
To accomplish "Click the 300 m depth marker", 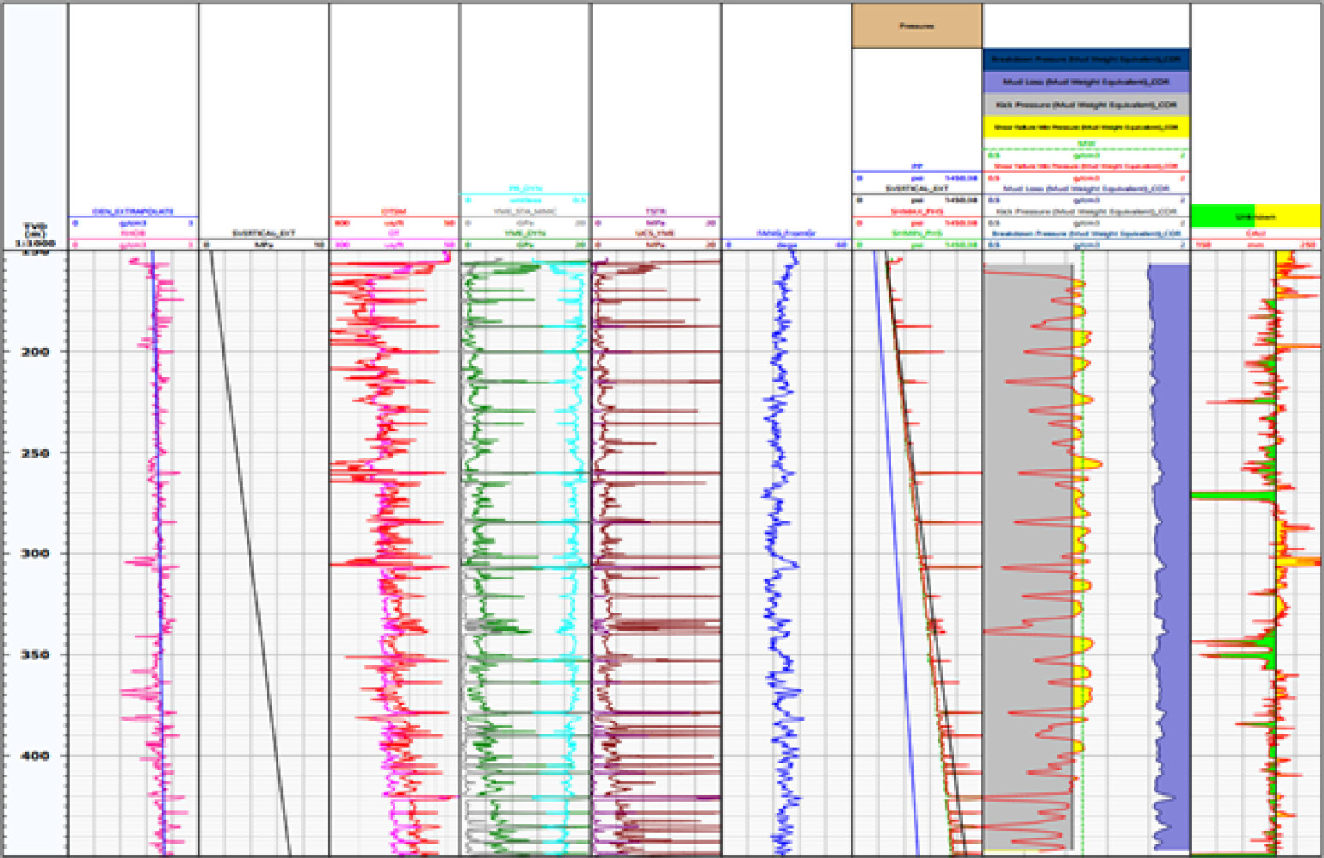I will pos(35,553).
